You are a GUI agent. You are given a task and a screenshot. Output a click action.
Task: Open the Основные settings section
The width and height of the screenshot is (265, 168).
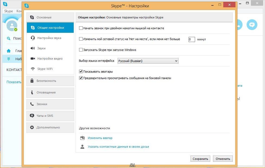pos(50,17)
